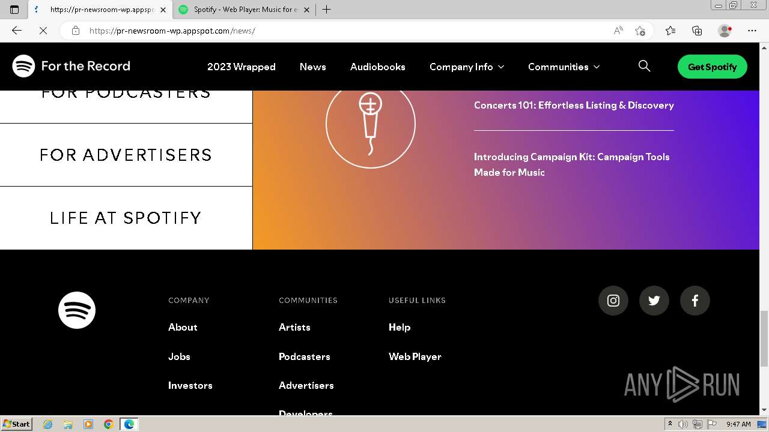Launch Google Chrome from the taskbar
Screen dimensions: 769x432
point(108,424)
